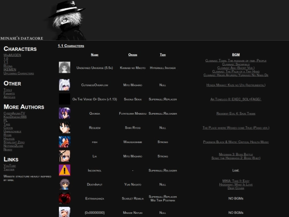Click the Hypernull:Invoker tier cell
The image size is (289, 217).
pyautogui.click(x=163, y=68)
